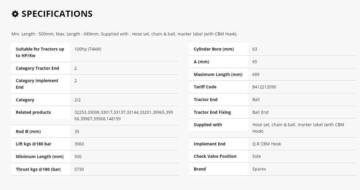The height and width of the screenshot is (190, 360).
Task: Select the A (mm) value 65
Action: (255, 62)
